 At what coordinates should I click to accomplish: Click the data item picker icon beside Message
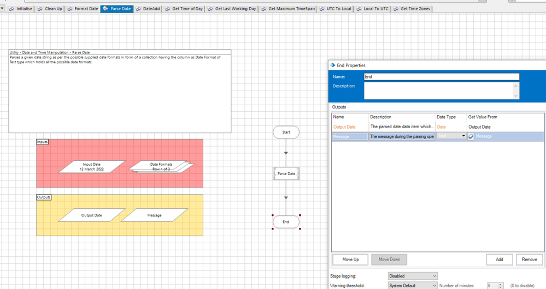point(471,136)
